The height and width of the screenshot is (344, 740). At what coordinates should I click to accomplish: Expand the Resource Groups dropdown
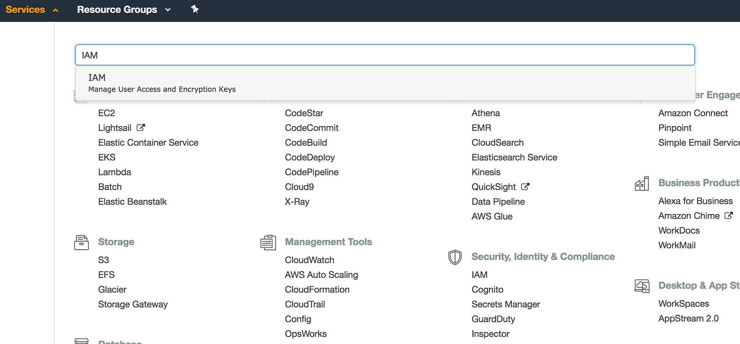pyautogui.click(x=123, y=10)
